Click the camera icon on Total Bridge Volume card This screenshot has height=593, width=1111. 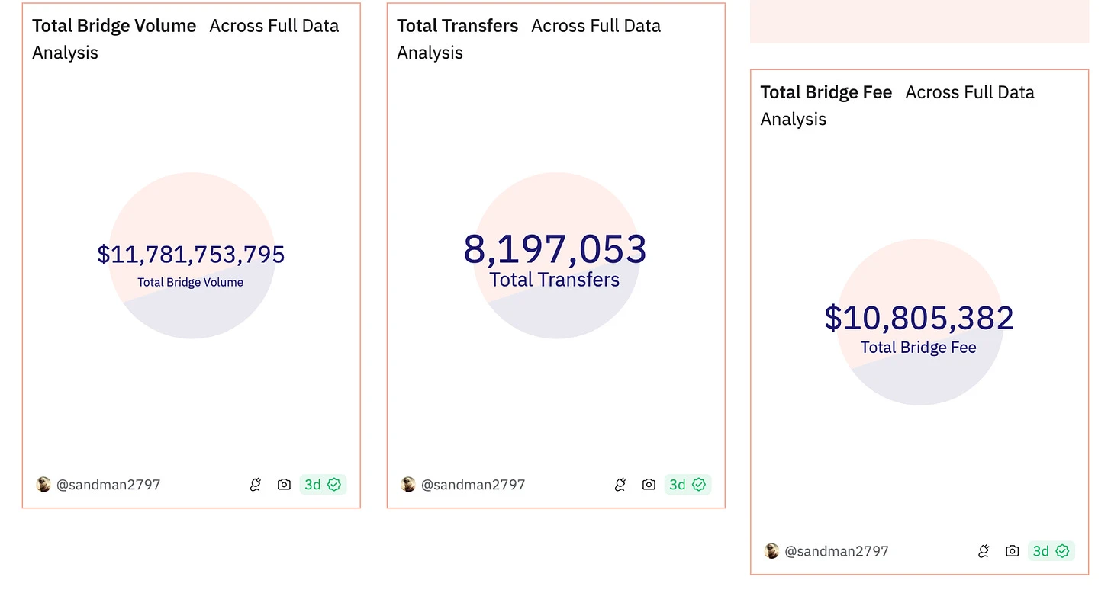[x=284, y=484]
